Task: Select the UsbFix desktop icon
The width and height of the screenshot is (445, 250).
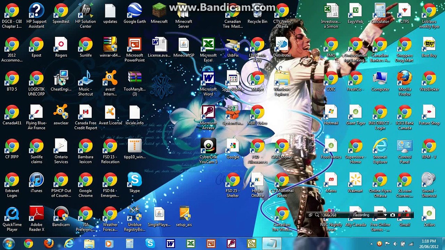Action: pos(233,48)
